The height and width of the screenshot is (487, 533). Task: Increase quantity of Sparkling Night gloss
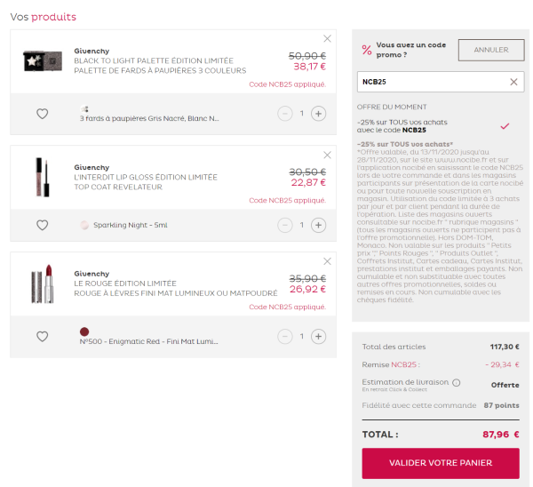pos(319,225)
